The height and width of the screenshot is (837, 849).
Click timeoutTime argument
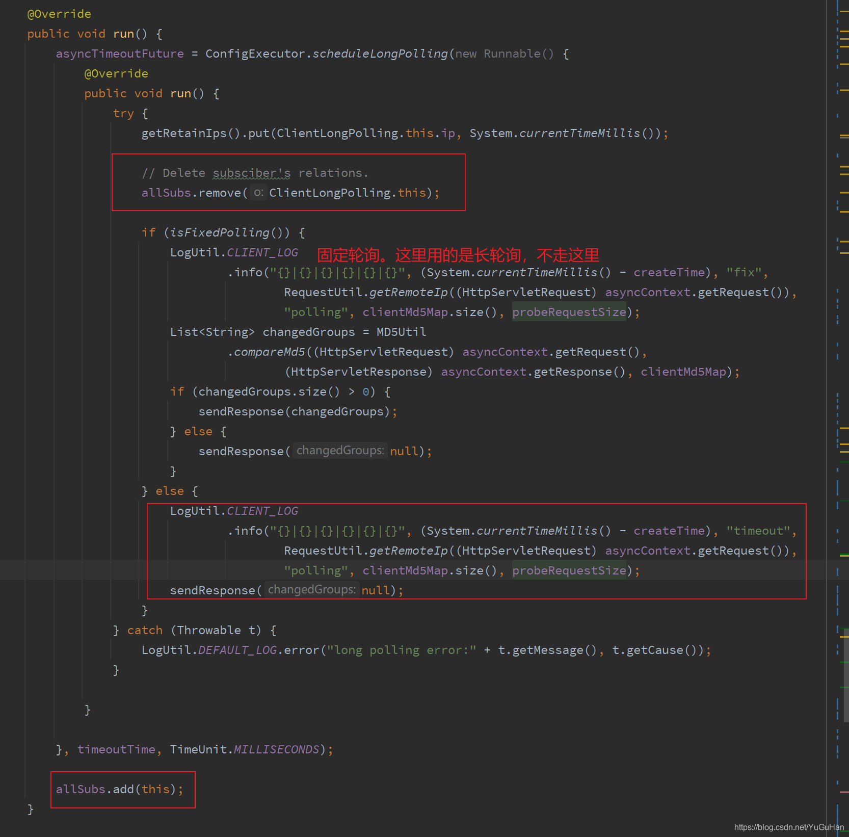click(x=116, y=750)
